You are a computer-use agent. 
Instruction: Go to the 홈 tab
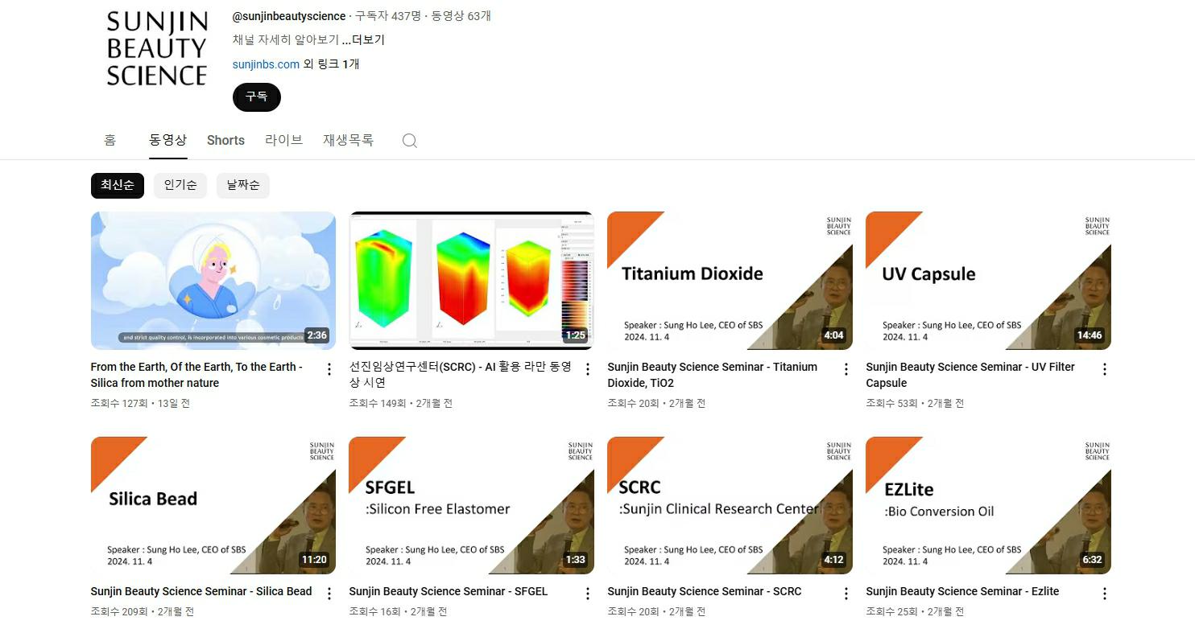(x=110, y=140)
